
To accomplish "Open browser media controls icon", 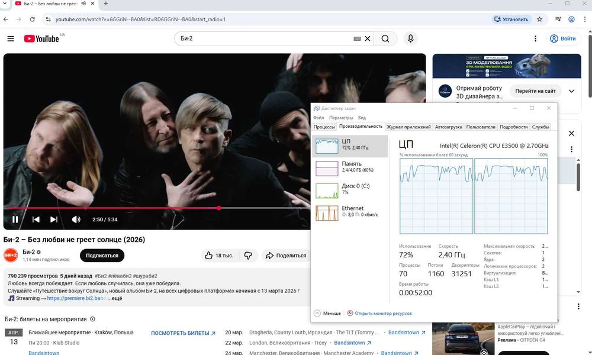I will [x=558, y=19].
